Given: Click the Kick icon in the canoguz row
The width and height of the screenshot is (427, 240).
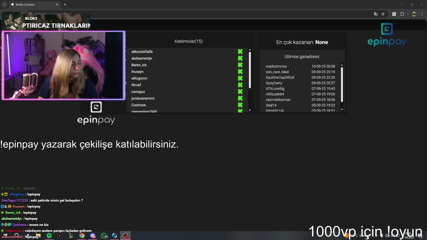Looking at the screenshot, I should [x=240, y=92].
